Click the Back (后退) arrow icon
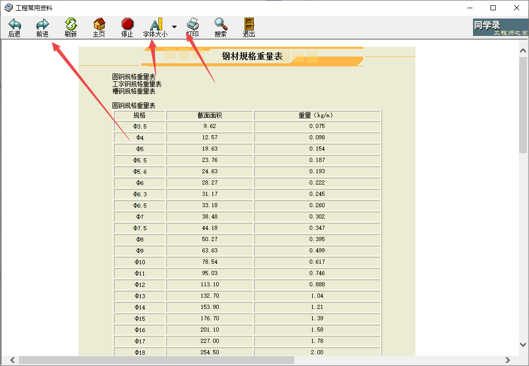Screen dimensions: 529x366 coord(14,24)
